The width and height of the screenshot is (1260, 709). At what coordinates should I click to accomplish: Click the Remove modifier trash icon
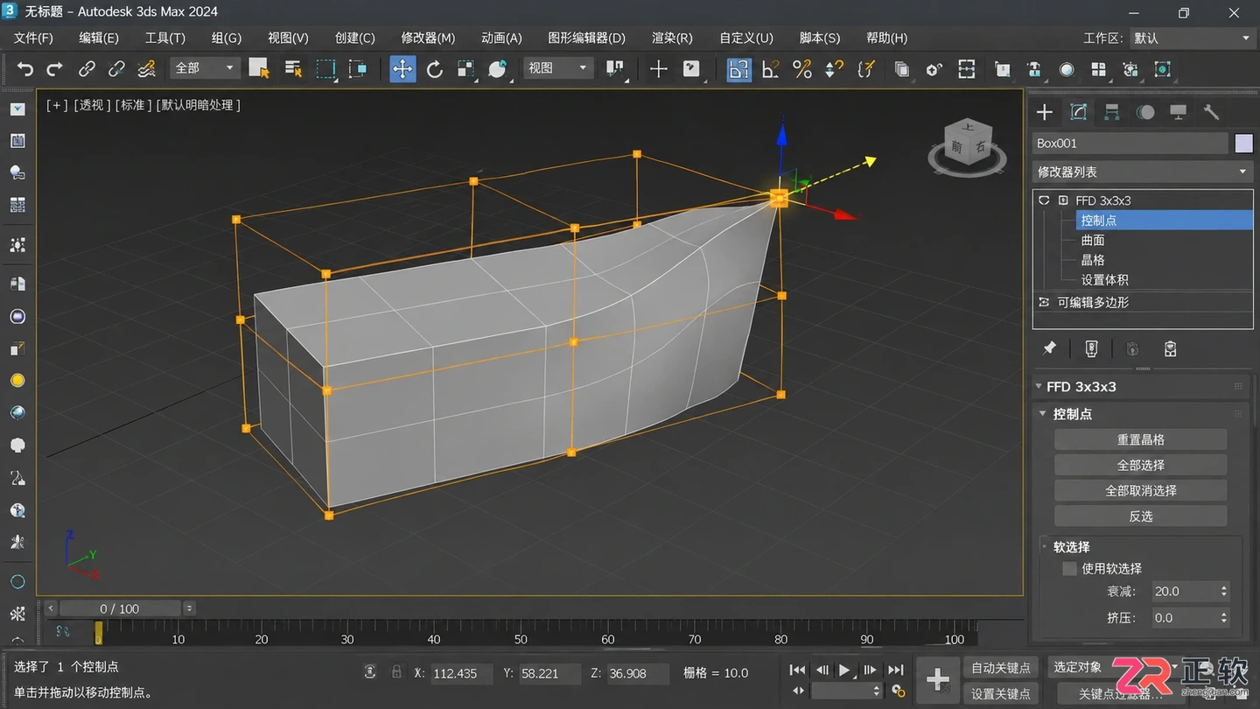pos(1171,348)
